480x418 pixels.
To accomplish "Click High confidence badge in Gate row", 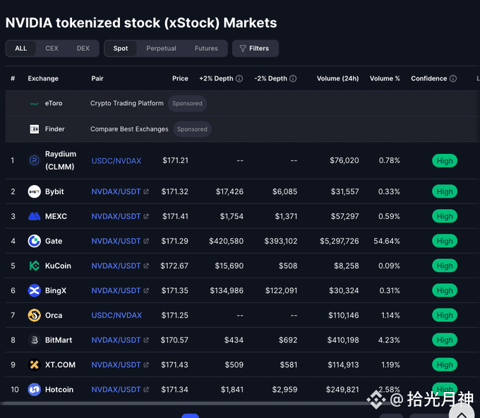I will (445, 241).
